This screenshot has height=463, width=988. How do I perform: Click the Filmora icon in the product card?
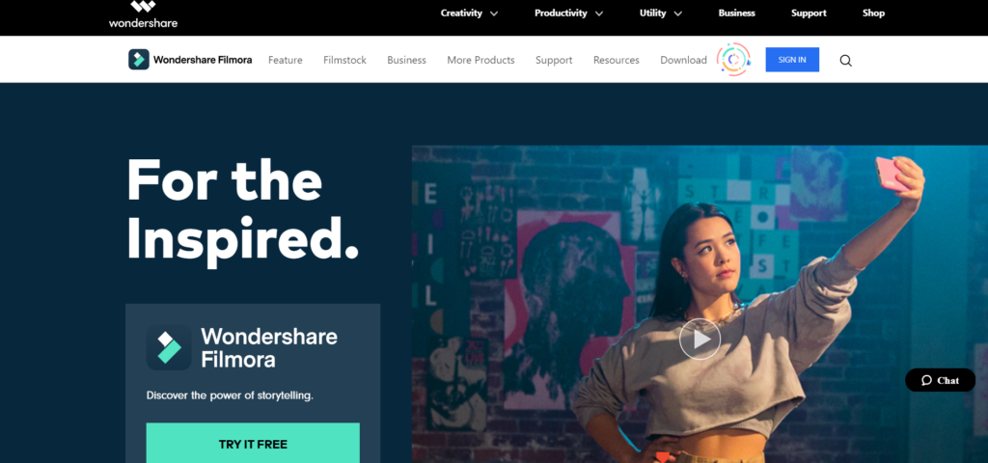pyautogui.click(x=169, y=347)
